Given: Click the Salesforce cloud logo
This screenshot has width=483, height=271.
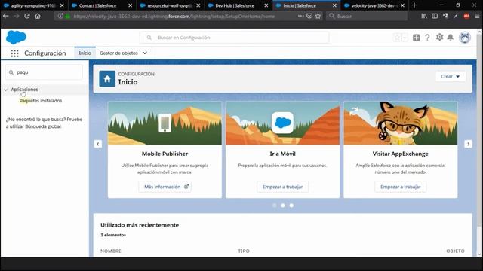Looking at the screenshot, I should [16, 37].
